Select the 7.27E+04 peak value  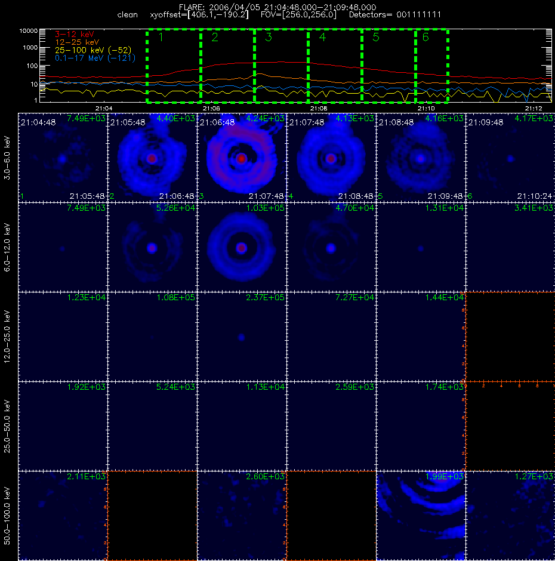(354, 297)
